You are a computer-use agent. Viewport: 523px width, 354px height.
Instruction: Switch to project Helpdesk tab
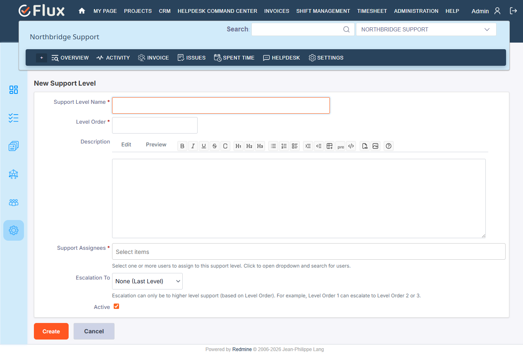pyautogui.click(x=282, y=58)
